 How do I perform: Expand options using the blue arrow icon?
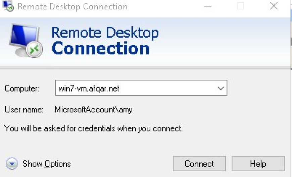[x=12, y=164]
